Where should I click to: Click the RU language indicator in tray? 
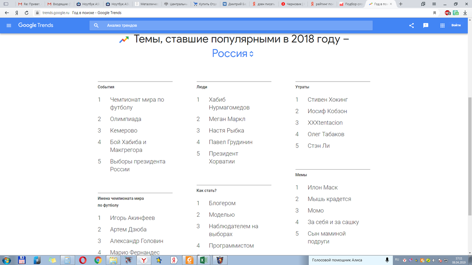tap(397, 260)
